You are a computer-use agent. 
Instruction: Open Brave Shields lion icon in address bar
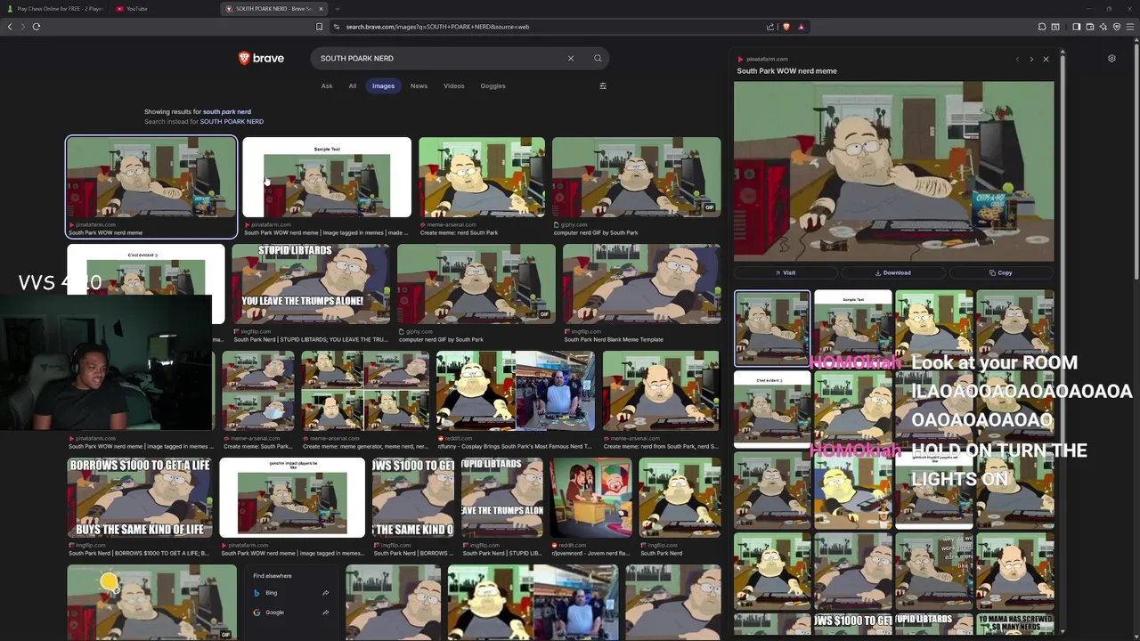[x=786, y=27]
